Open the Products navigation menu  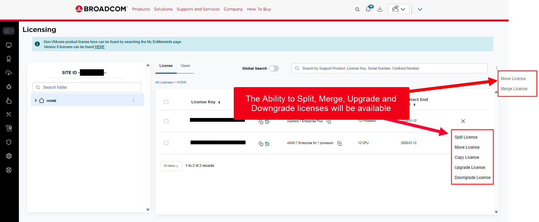141,9
